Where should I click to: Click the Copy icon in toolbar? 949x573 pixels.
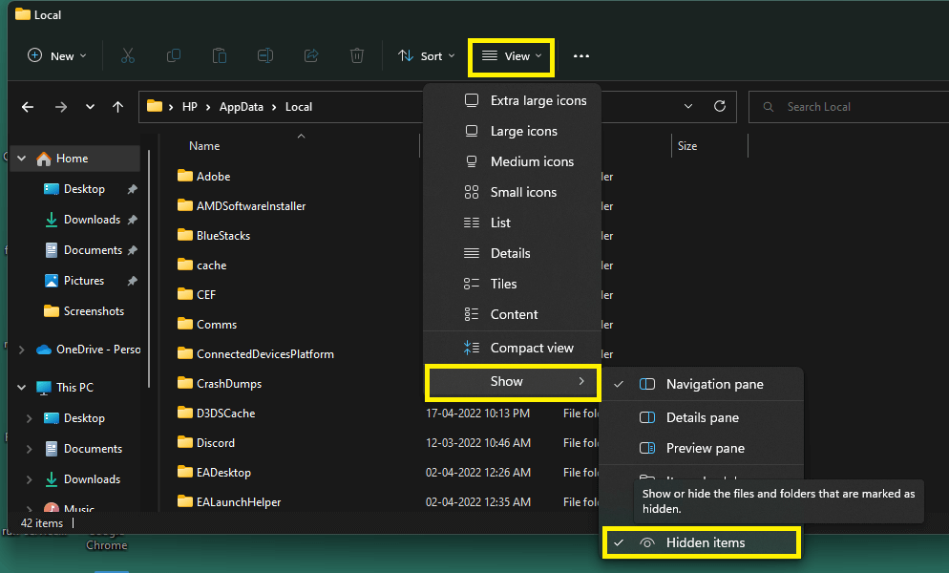click(174, 56)
